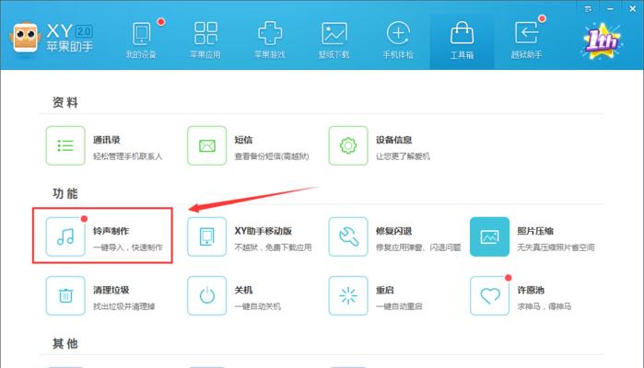Open the 照片压缩 picture icon
Viewport: 644px width, 368px height.
pyautogui.click(x=489, y=236)
